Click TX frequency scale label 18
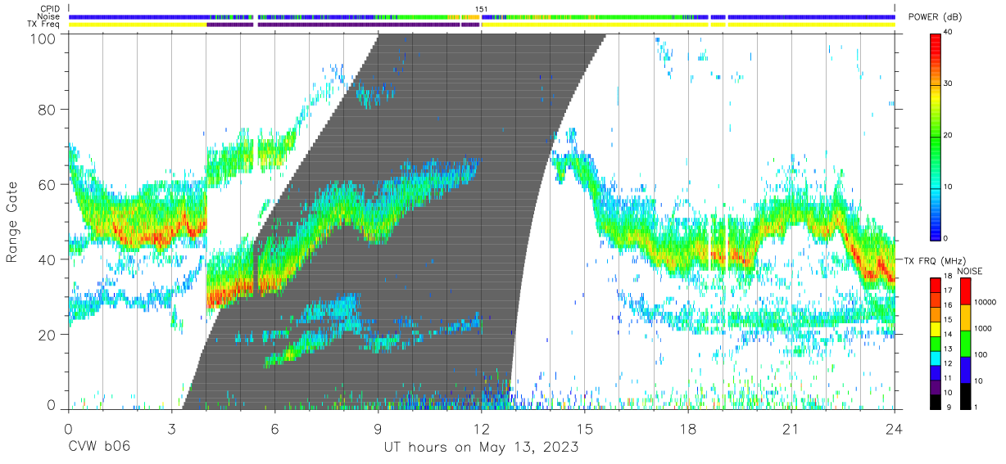 (x=949, y=278)
